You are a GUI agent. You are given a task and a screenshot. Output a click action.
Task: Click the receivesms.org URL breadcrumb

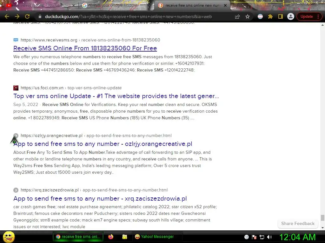click(x=90, y=40)
